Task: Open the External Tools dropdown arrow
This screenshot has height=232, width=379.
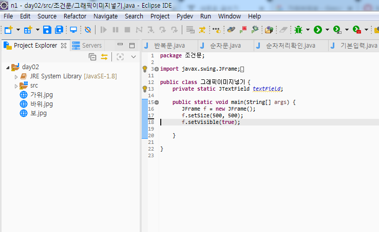Action: pos(367,30)
